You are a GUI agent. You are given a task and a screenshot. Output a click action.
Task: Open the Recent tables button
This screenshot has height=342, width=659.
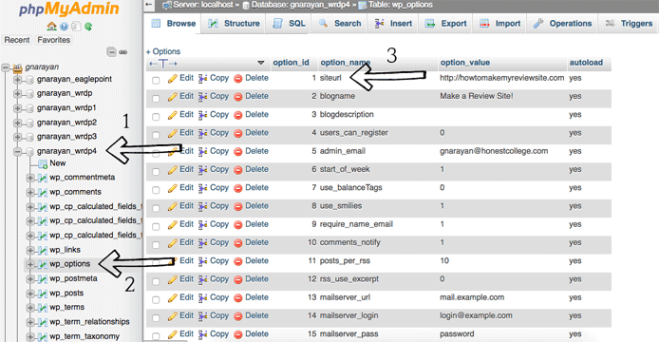pos(17,40)
